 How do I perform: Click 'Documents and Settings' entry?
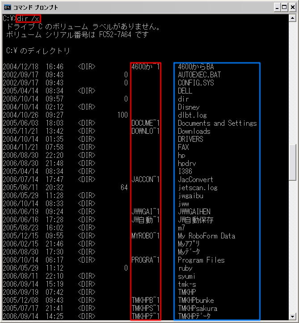click(217, 123)
